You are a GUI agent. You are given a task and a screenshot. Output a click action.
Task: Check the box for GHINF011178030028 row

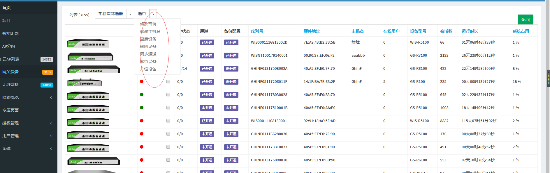click(168, 94)
